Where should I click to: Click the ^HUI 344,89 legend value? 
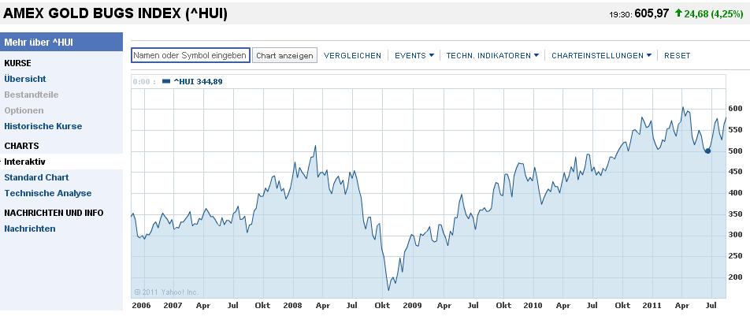coord(198,81)
